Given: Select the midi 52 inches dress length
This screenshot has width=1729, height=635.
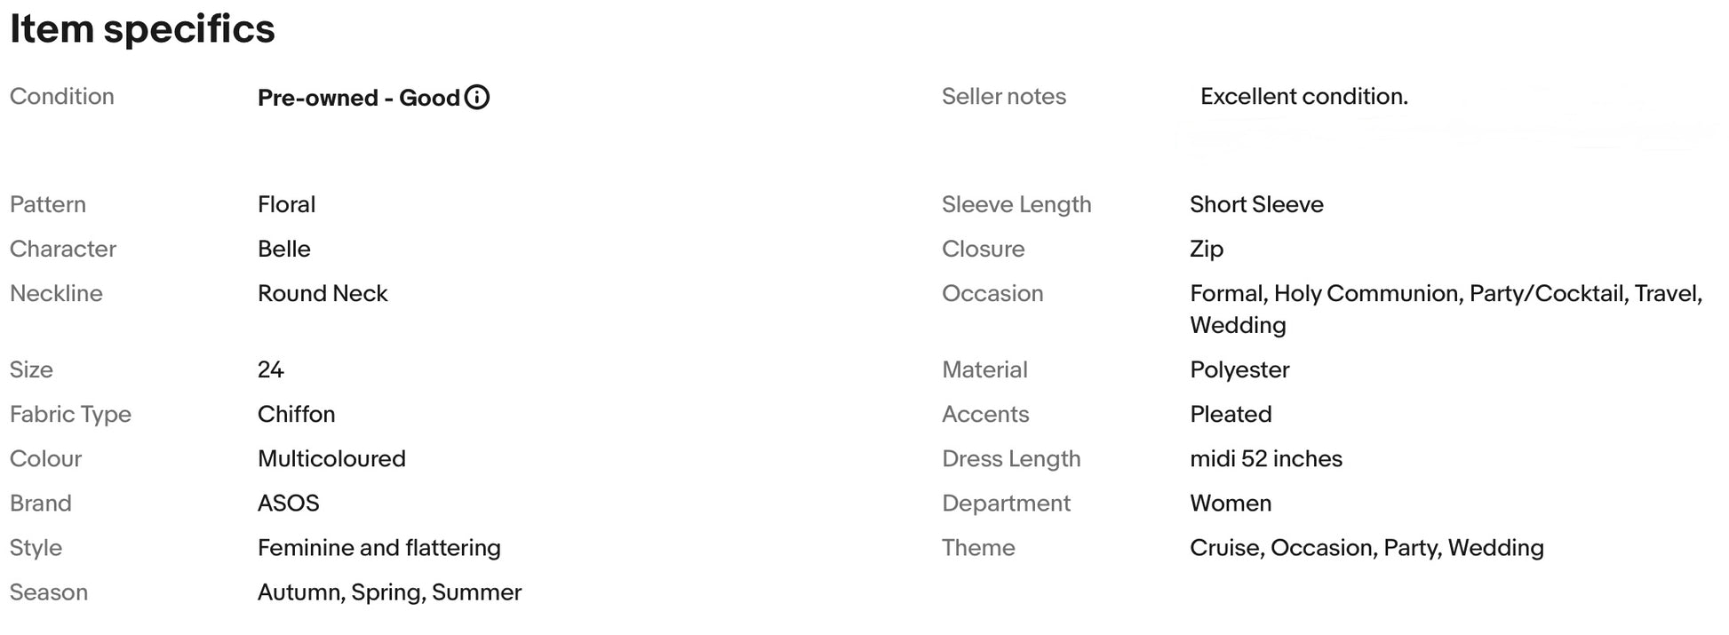Looking at the screenshot, I should (x=1265, y=458).
